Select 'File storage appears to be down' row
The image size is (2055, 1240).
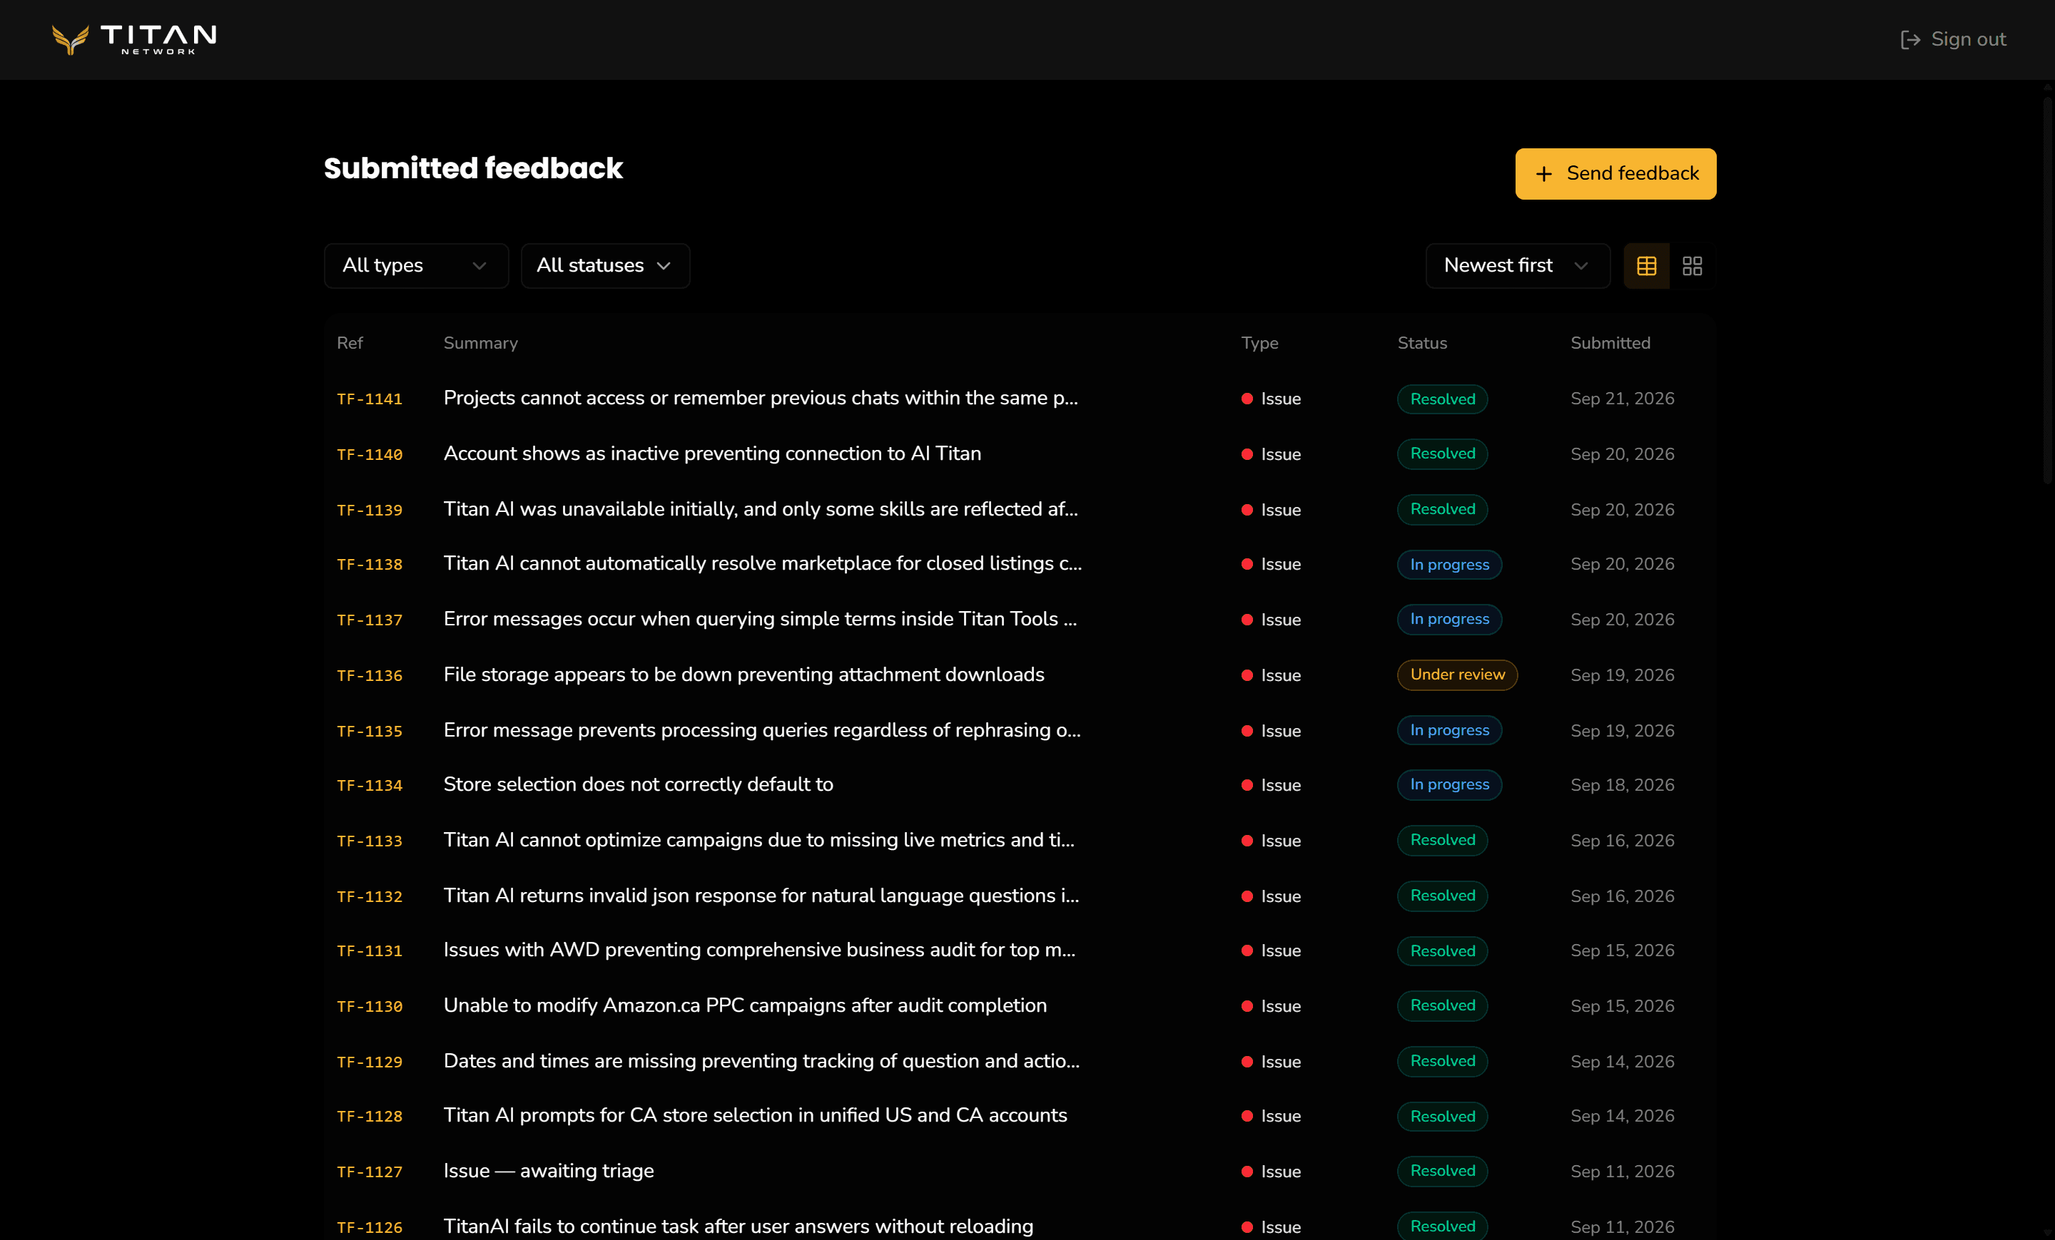(1019, 675)
